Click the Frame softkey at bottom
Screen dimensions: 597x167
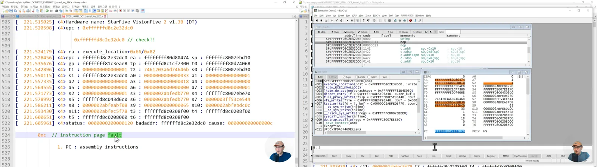pos(477,156)
